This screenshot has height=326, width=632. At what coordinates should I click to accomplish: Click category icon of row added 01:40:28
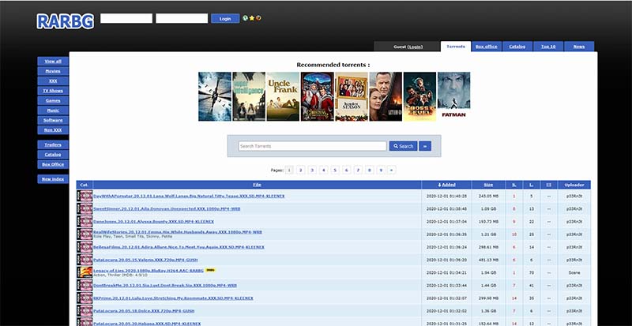pos(86,196)
